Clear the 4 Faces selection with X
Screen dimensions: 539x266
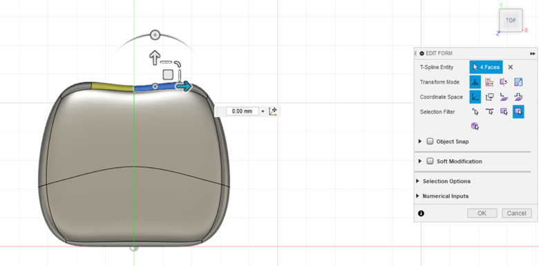click(x=511, y=67)
